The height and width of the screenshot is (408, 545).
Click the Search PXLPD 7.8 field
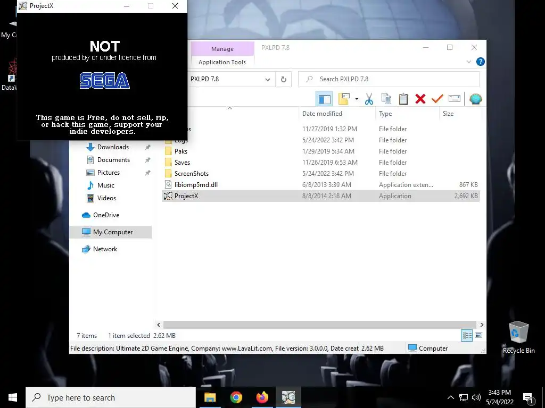point(389,79)
